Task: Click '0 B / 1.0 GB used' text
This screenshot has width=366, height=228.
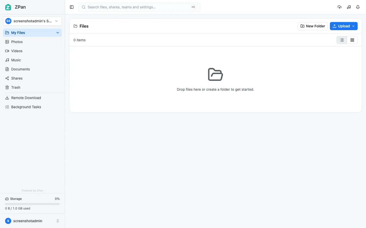Action: pyautogui.click(x=18, y=208)
